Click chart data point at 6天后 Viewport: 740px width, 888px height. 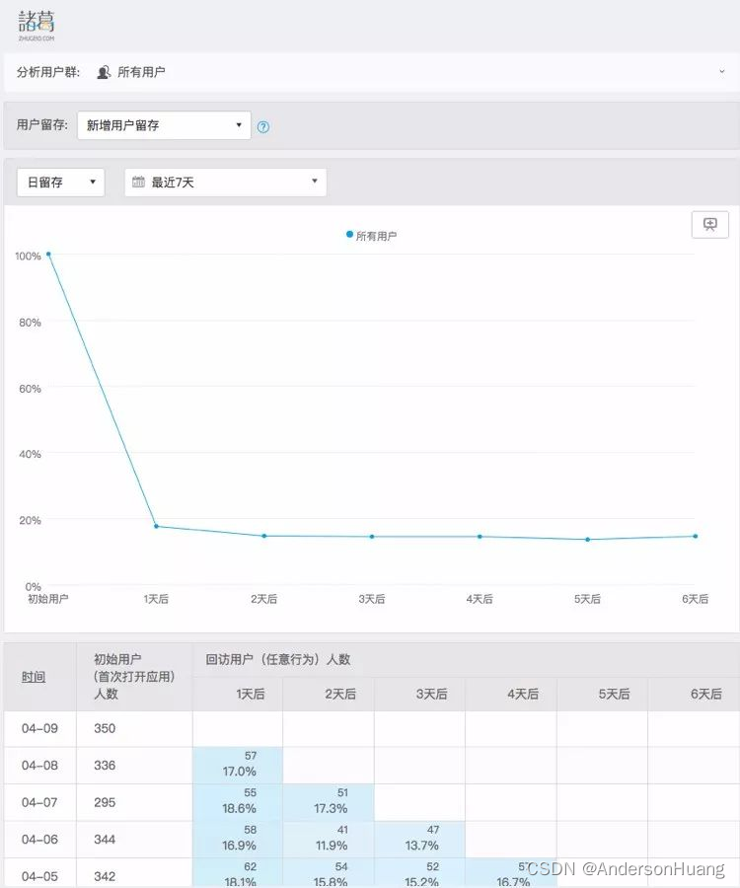[696, 536]
